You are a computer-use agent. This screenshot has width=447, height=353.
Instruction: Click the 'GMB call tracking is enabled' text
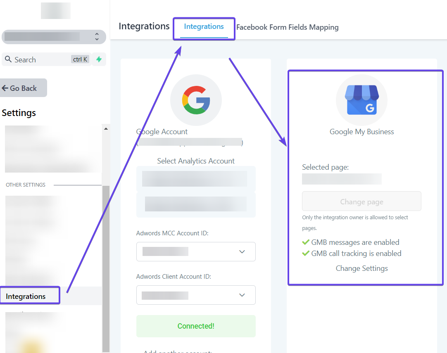point(357,253)
